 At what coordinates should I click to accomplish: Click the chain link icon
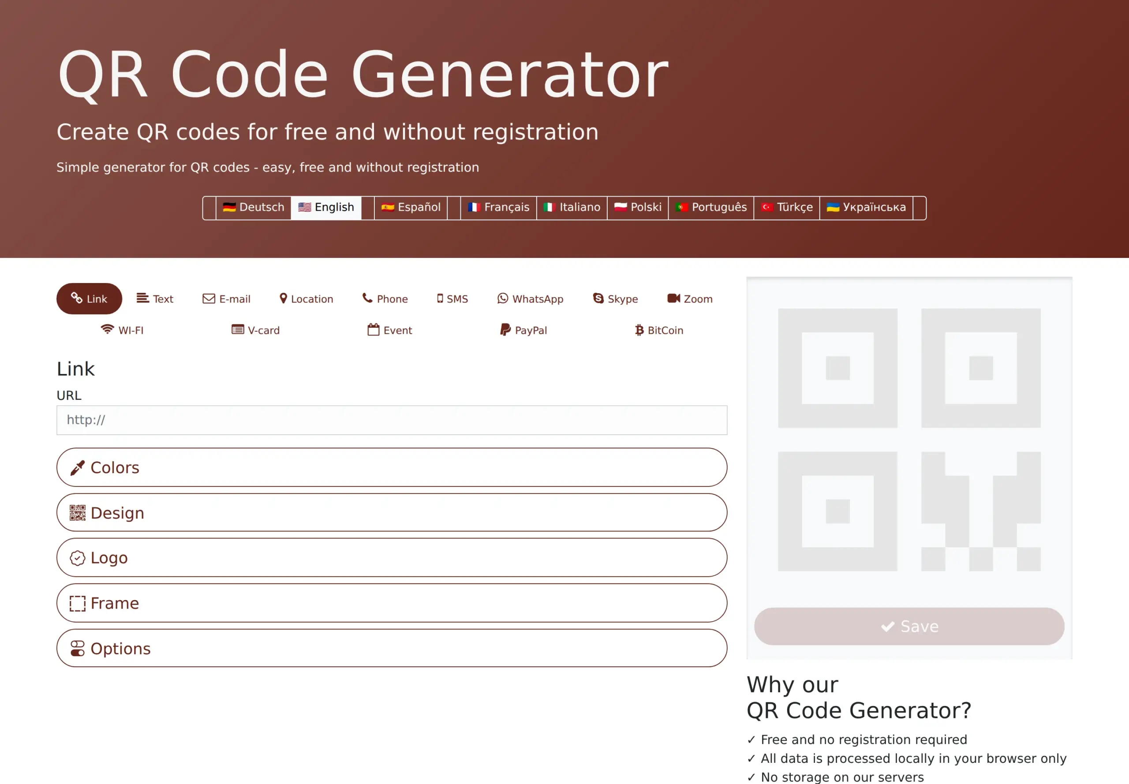point(77,298)
